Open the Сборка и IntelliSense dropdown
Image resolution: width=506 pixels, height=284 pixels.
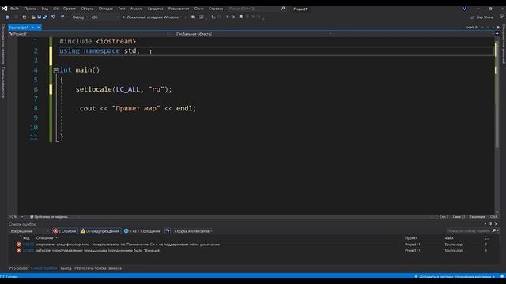[193, 231]
